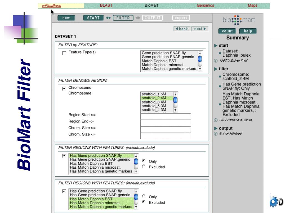Click the Feature Type(s) list scrollbar thumb
Viewport: 284px width, 213px height.
coord(200,59)
